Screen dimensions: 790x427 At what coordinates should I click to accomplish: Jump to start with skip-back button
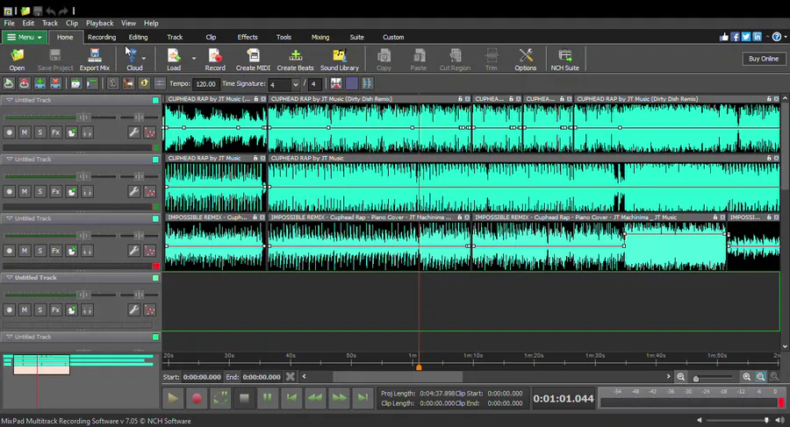coord(291,398)
